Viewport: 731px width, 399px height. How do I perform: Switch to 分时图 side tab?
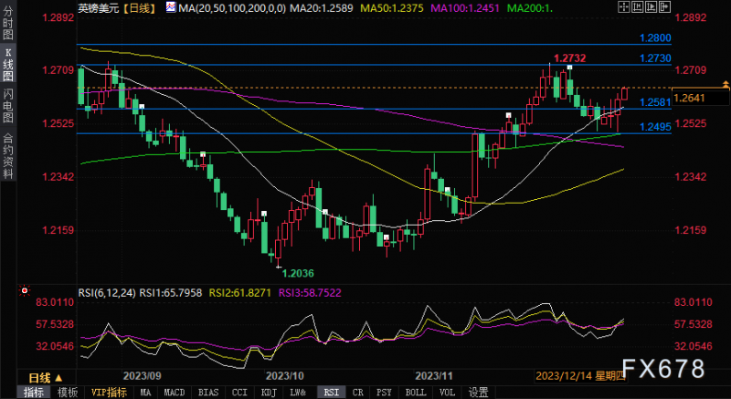coord(8,24)
